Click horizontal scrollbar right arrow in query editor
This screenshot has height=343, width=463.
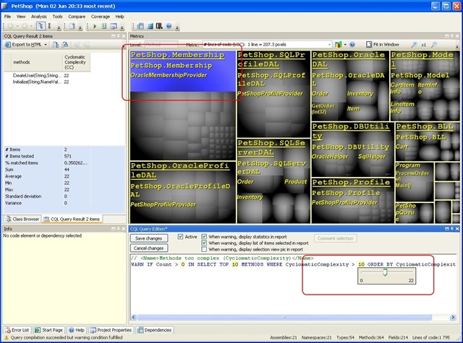click(453, 317)
